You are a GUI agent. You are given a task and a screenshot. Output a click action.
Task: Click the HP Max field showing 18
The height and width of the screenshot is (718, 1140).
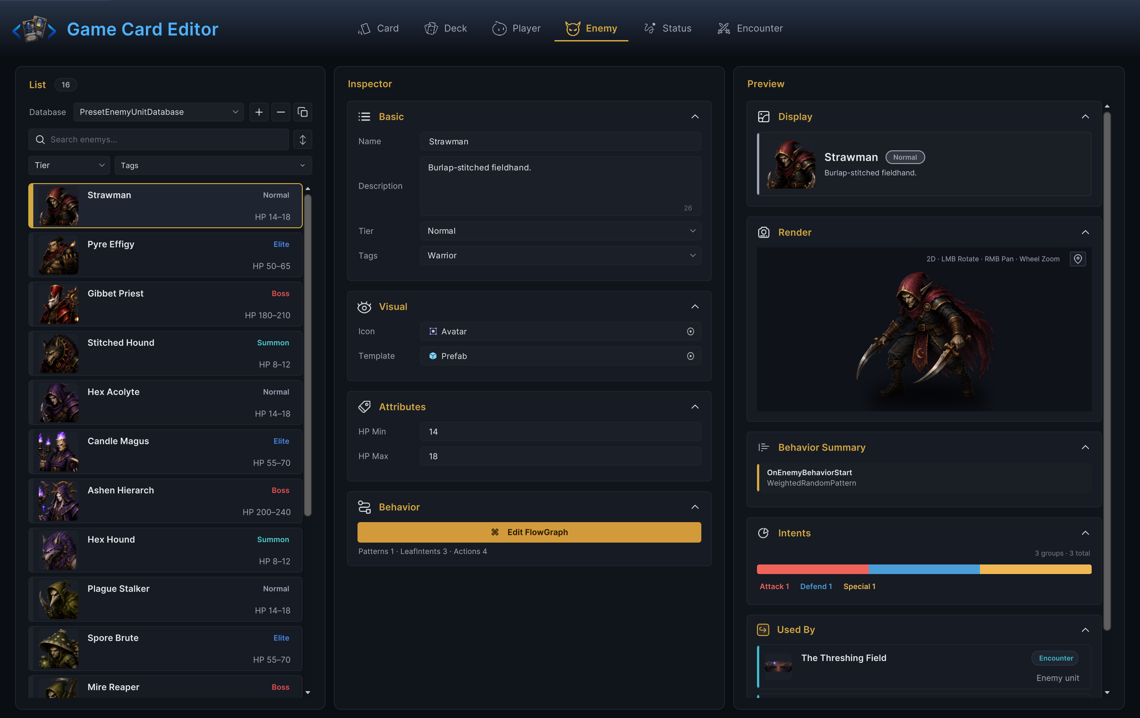[x=560, y=456]
